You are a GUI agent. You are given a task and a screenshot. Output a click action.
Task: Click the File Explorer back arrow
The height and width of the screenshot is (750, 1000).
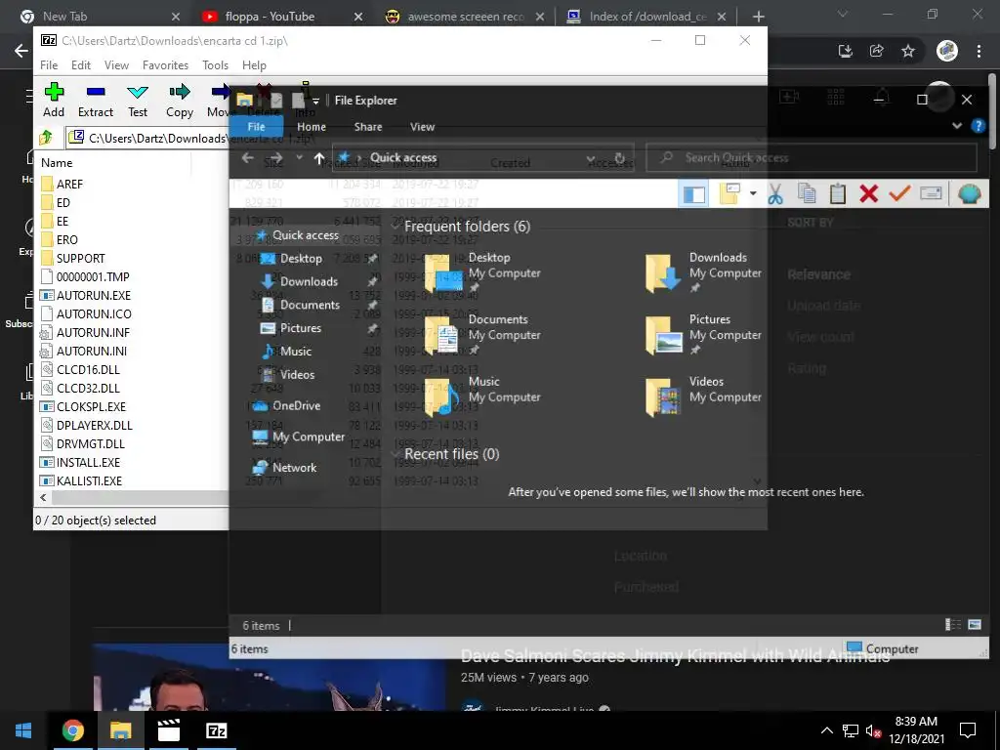(x=247, y=158)
